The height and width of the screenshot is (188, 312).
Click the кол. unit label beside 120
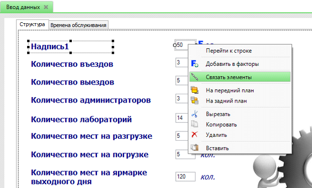tap(208, 177)
